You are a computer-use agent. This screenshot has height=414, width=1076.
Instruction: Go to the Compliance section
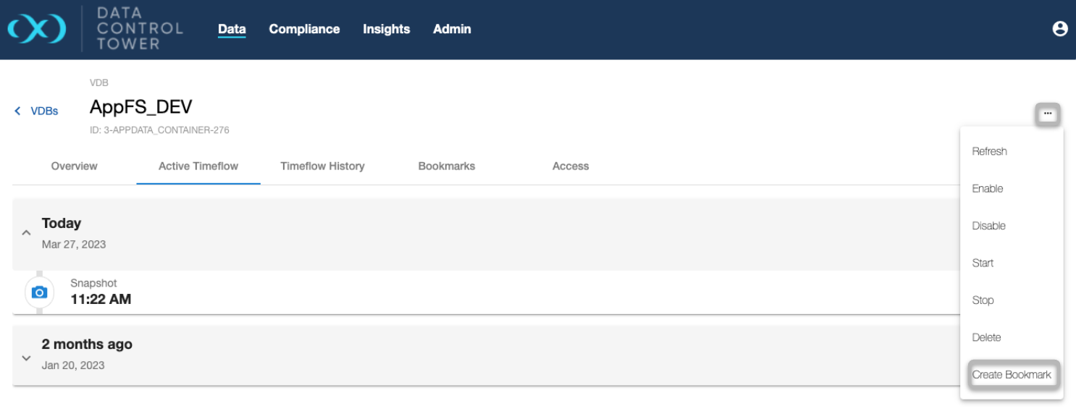(304, 29)
